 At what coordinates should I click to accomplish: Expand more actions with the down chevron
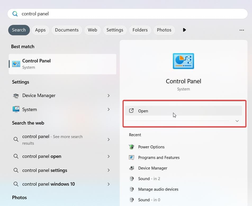click(x=237, y=121)
